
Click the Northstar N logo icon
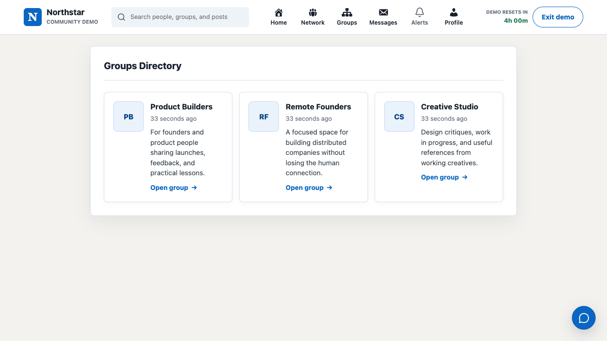pyautogui.click(x=33, y=17)
